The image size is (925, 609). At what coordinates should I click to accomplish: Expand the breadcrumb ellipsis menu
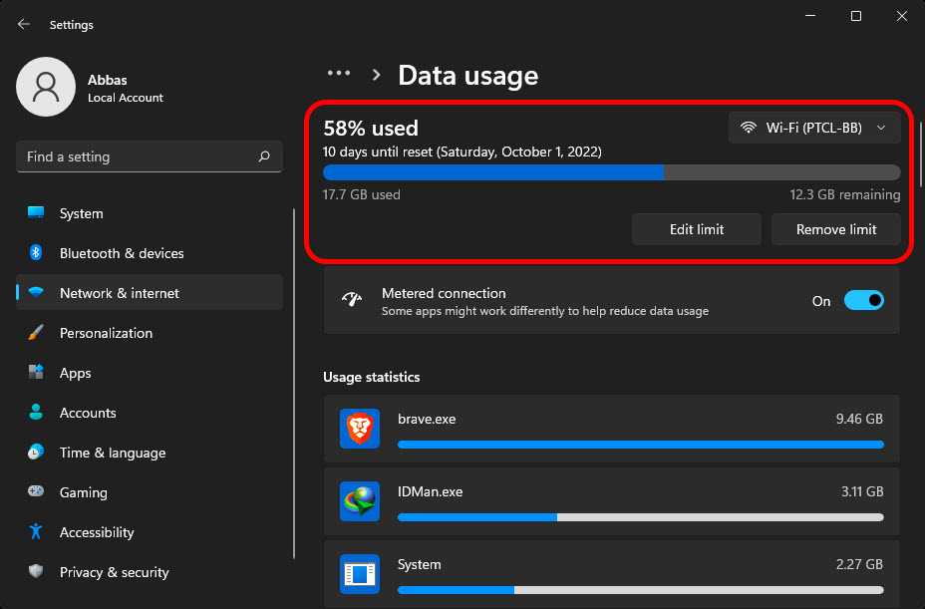[x=339, y=73]
